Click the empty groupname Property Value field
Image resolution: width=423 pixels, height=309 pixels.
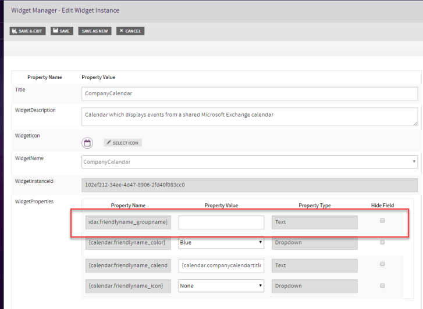221,222
